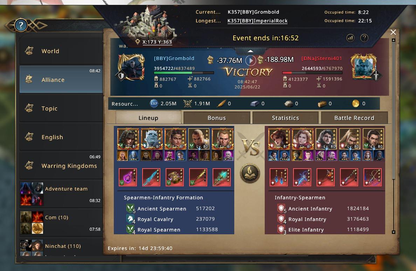This screenshot has width=416, height=271.
Task: Open the book emblem below VS
Action: pos(250,173)
